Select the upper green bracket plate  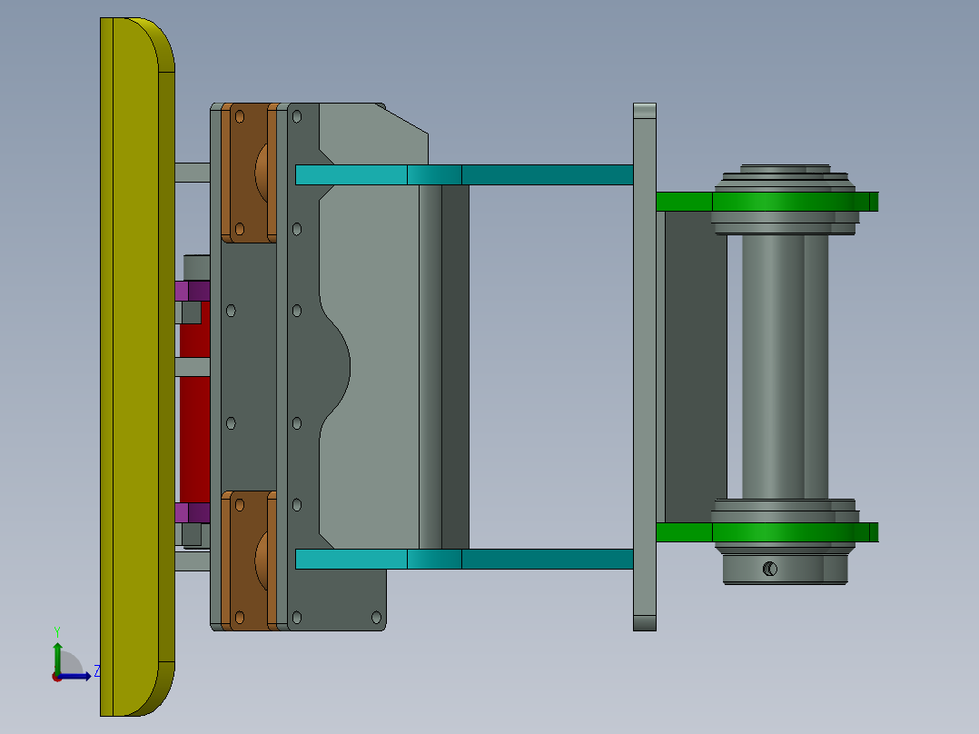click(x=767, y=202)
